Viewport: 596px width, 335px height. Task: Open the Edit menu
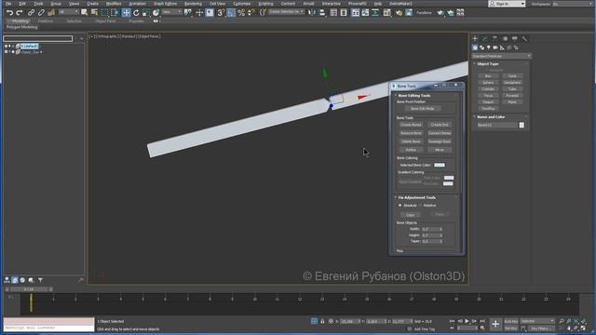pyautogui.click(x=22, y=4)
